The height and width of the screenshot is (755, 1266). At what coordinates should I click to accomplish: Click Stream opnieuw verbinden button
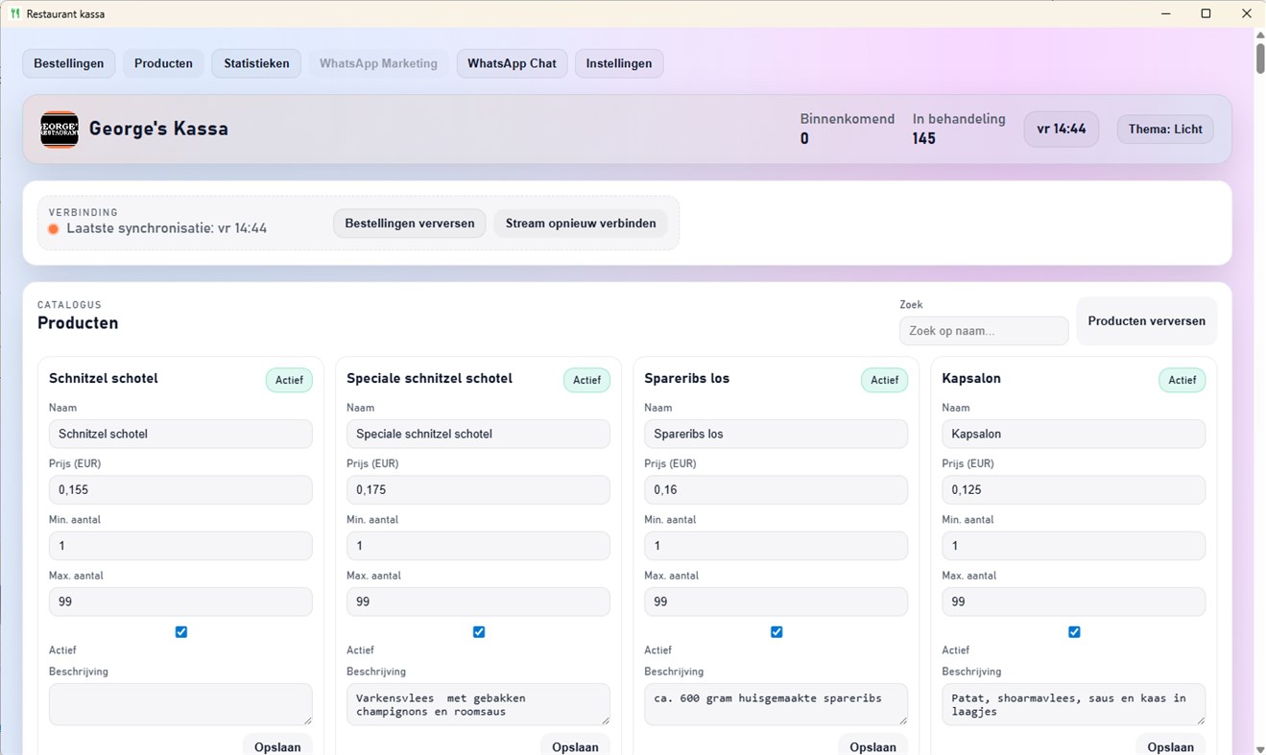(x=581, y=224)
